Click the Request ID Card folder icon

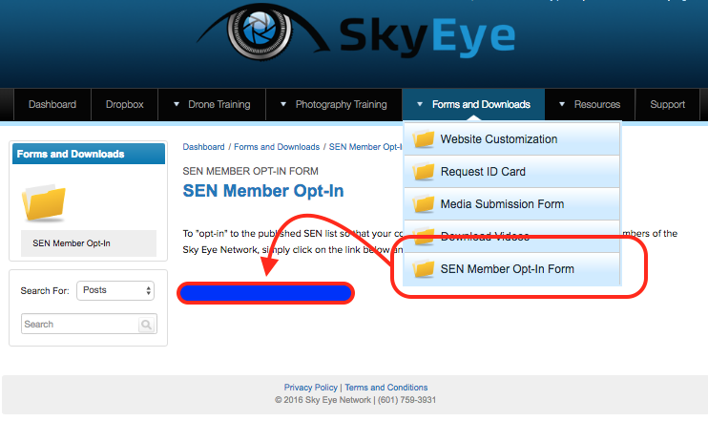[x=423, y=172]
